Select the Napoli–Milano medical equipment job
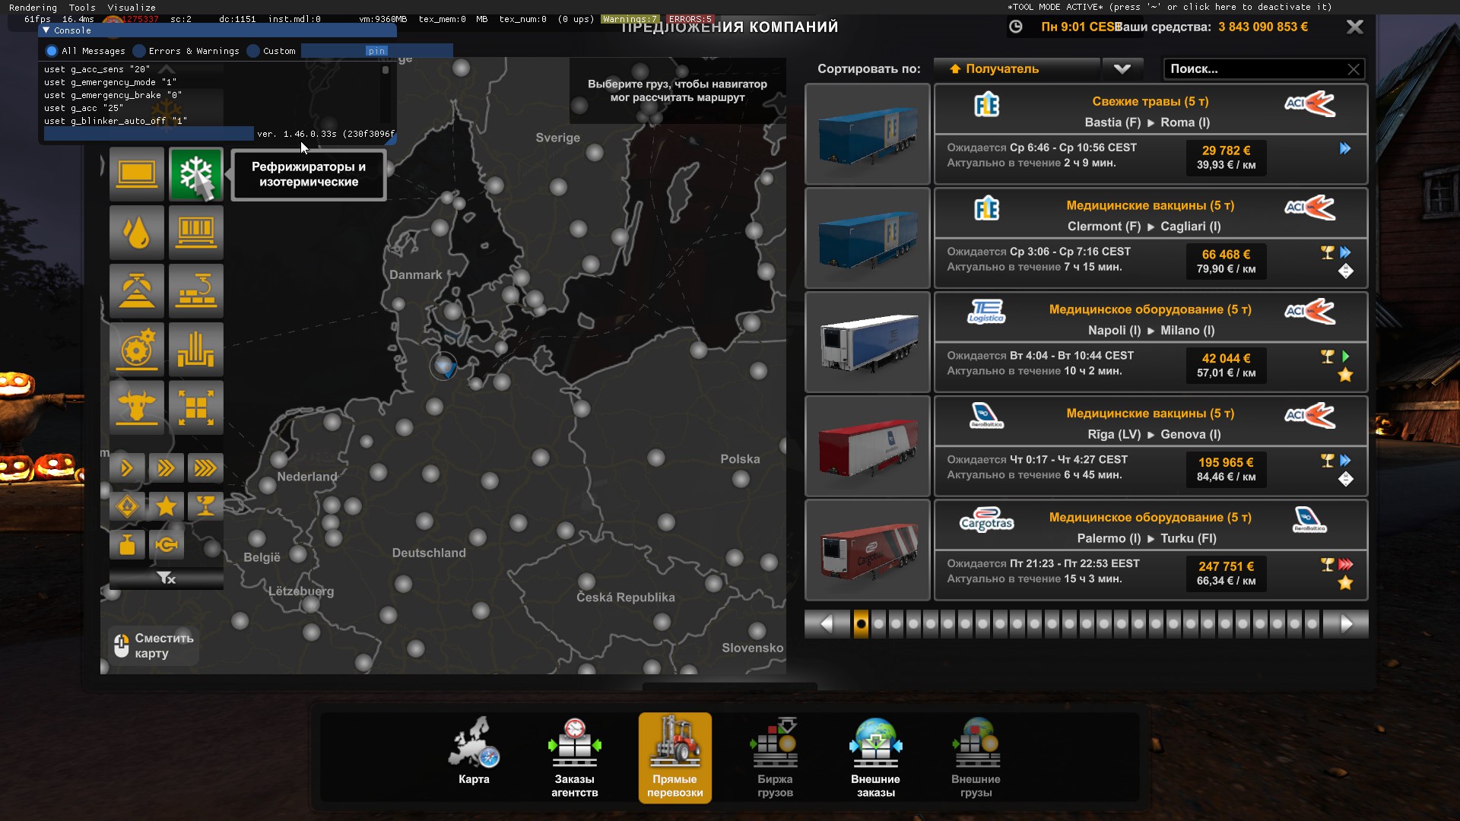1460x821 pixels. coord(1151,343)
